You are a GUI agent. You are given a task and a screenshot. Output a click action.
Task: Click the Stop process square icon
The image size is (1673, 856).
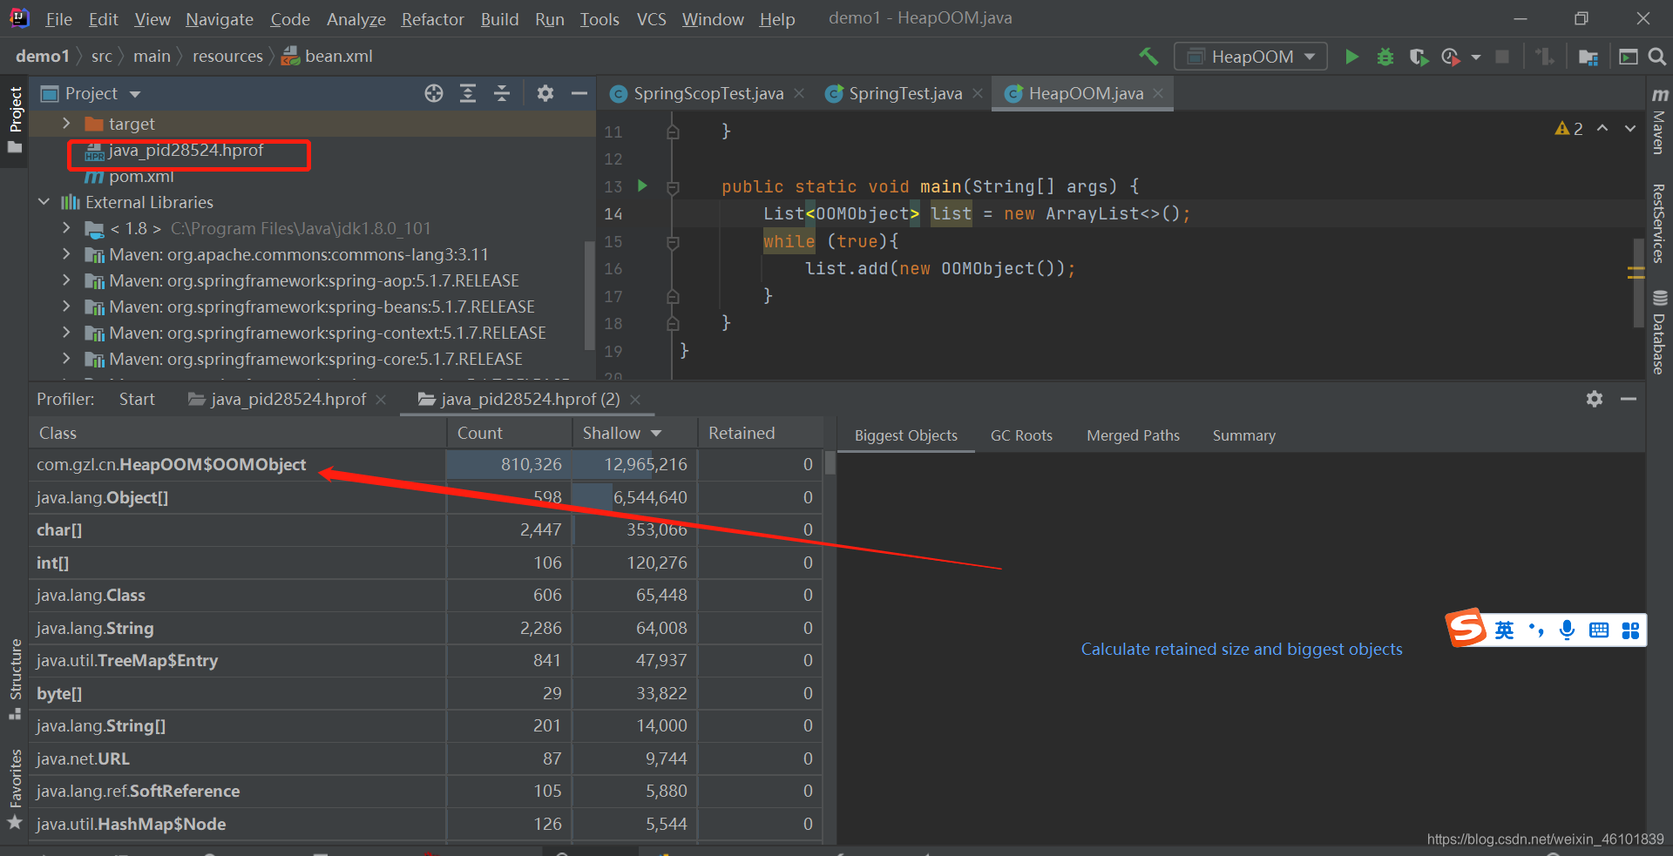click(1502, 57)
